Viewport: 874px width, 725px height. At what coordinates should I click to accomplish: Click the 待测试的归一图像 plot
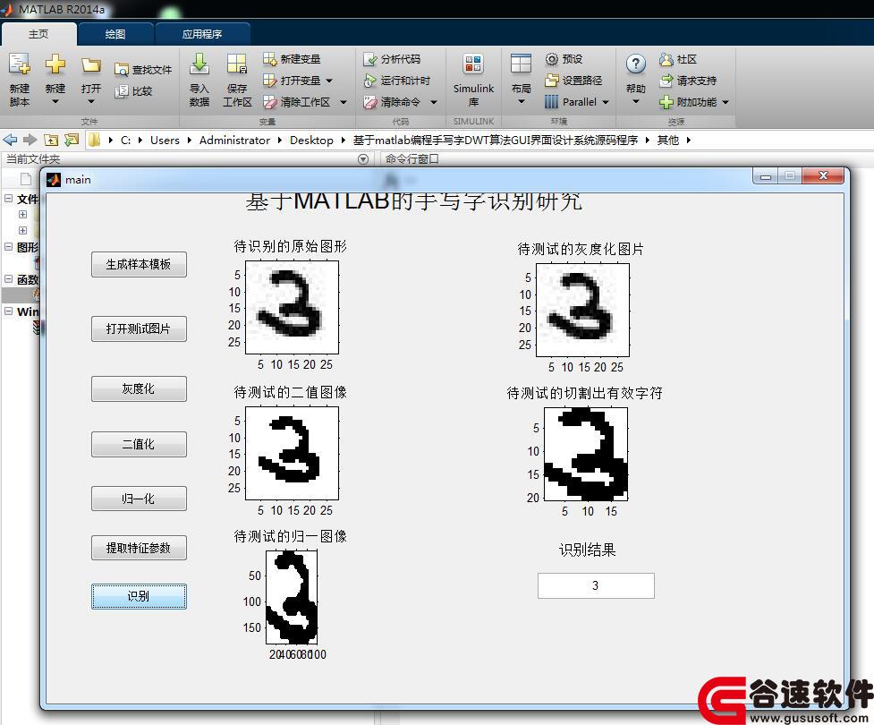292,597
